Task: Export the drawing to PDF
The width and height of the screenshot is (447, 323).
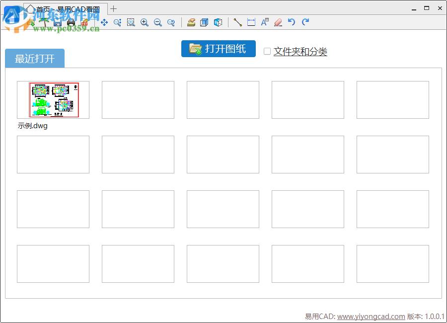Action: click(x=84, y=22)
